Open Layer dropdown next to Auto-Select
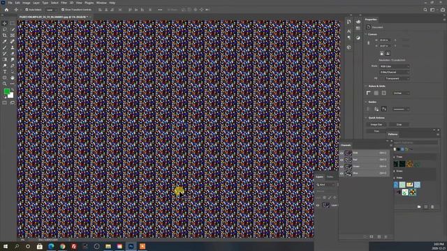This screenshot has width=447, height=251. point(51,10)
